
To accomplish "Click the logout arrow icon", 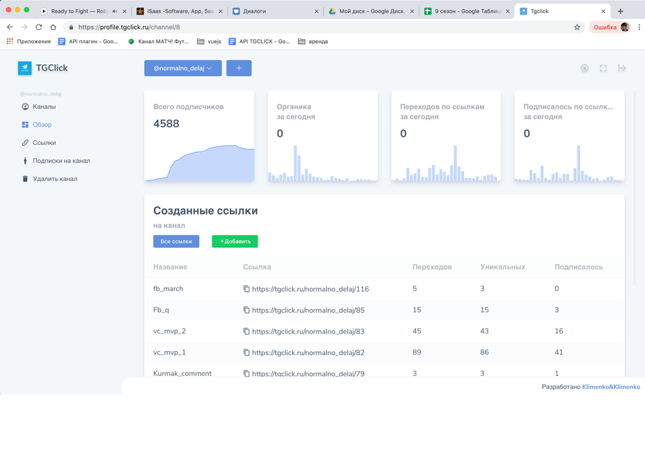I will [x=622, y=68].
